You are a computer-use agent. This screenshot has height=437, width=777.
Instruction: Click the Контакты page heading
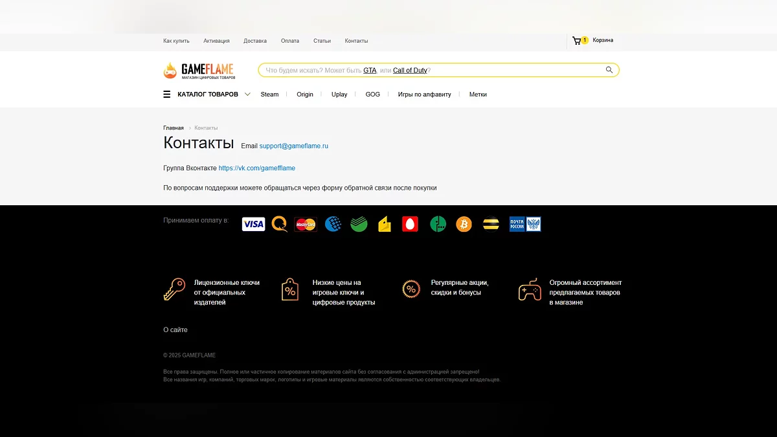tap(199, 142)
